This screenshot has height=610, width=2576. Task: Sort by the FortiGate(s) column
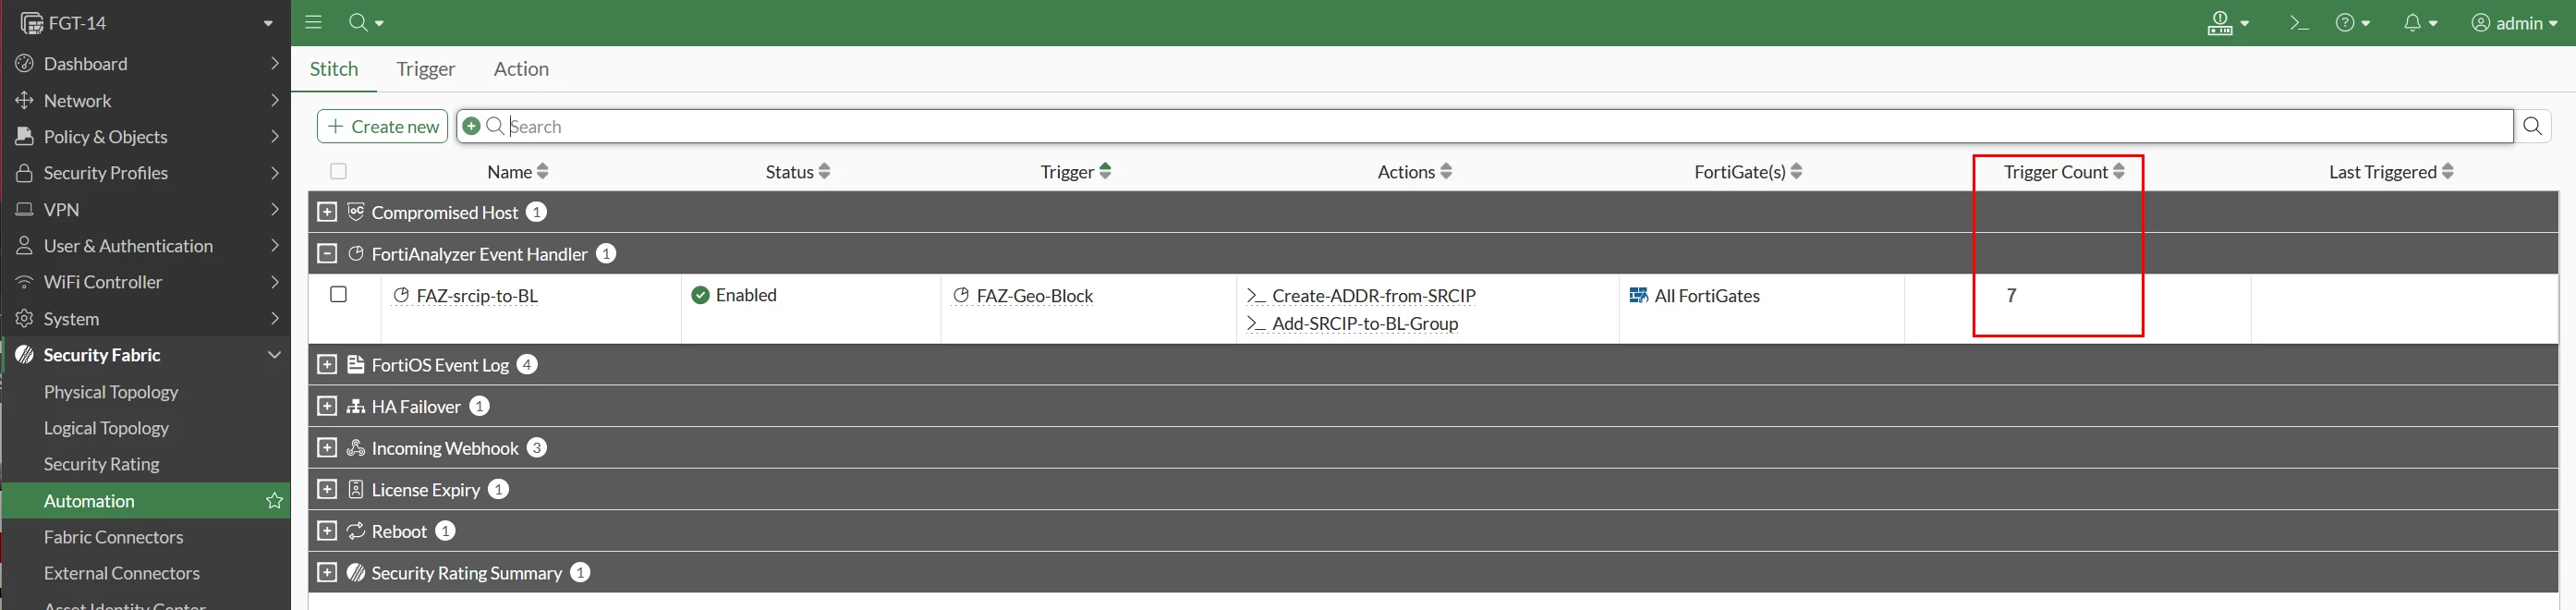[x=1748, y=171]
